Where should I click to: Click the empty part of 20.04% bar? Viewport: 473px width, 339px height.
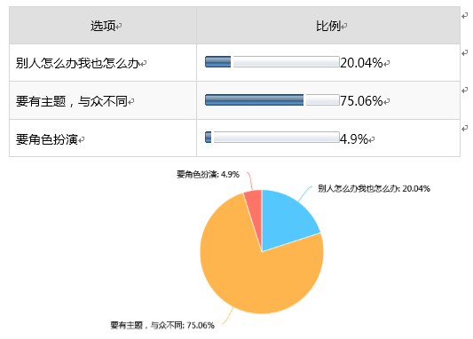(286, 61)
